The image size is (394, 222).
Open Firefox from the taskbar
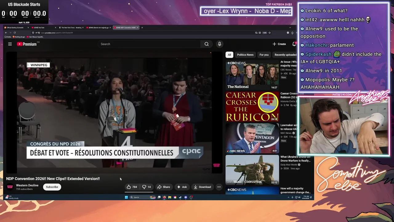click(164, 197)
